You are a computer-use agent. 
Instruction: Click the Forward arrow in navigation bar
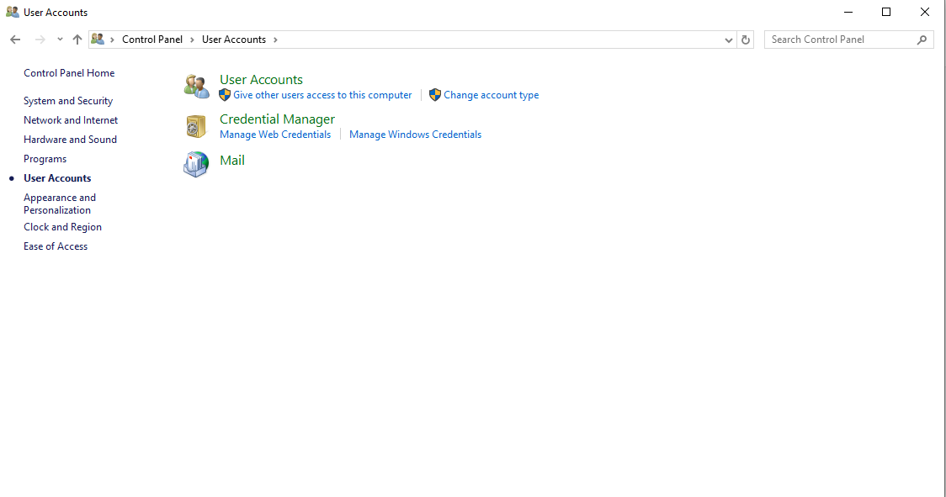pos(40,40)
